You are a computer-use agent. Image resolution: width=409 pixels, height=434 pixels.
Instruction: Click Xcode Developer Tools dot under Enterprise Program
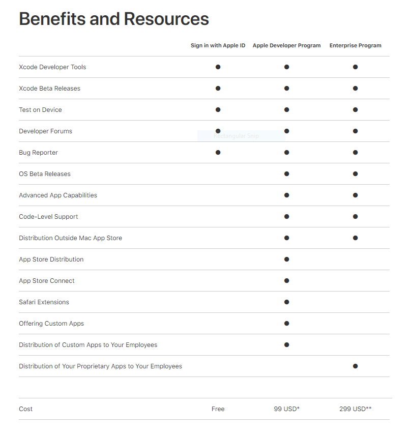pyautogui.click(x=355, y=67)
